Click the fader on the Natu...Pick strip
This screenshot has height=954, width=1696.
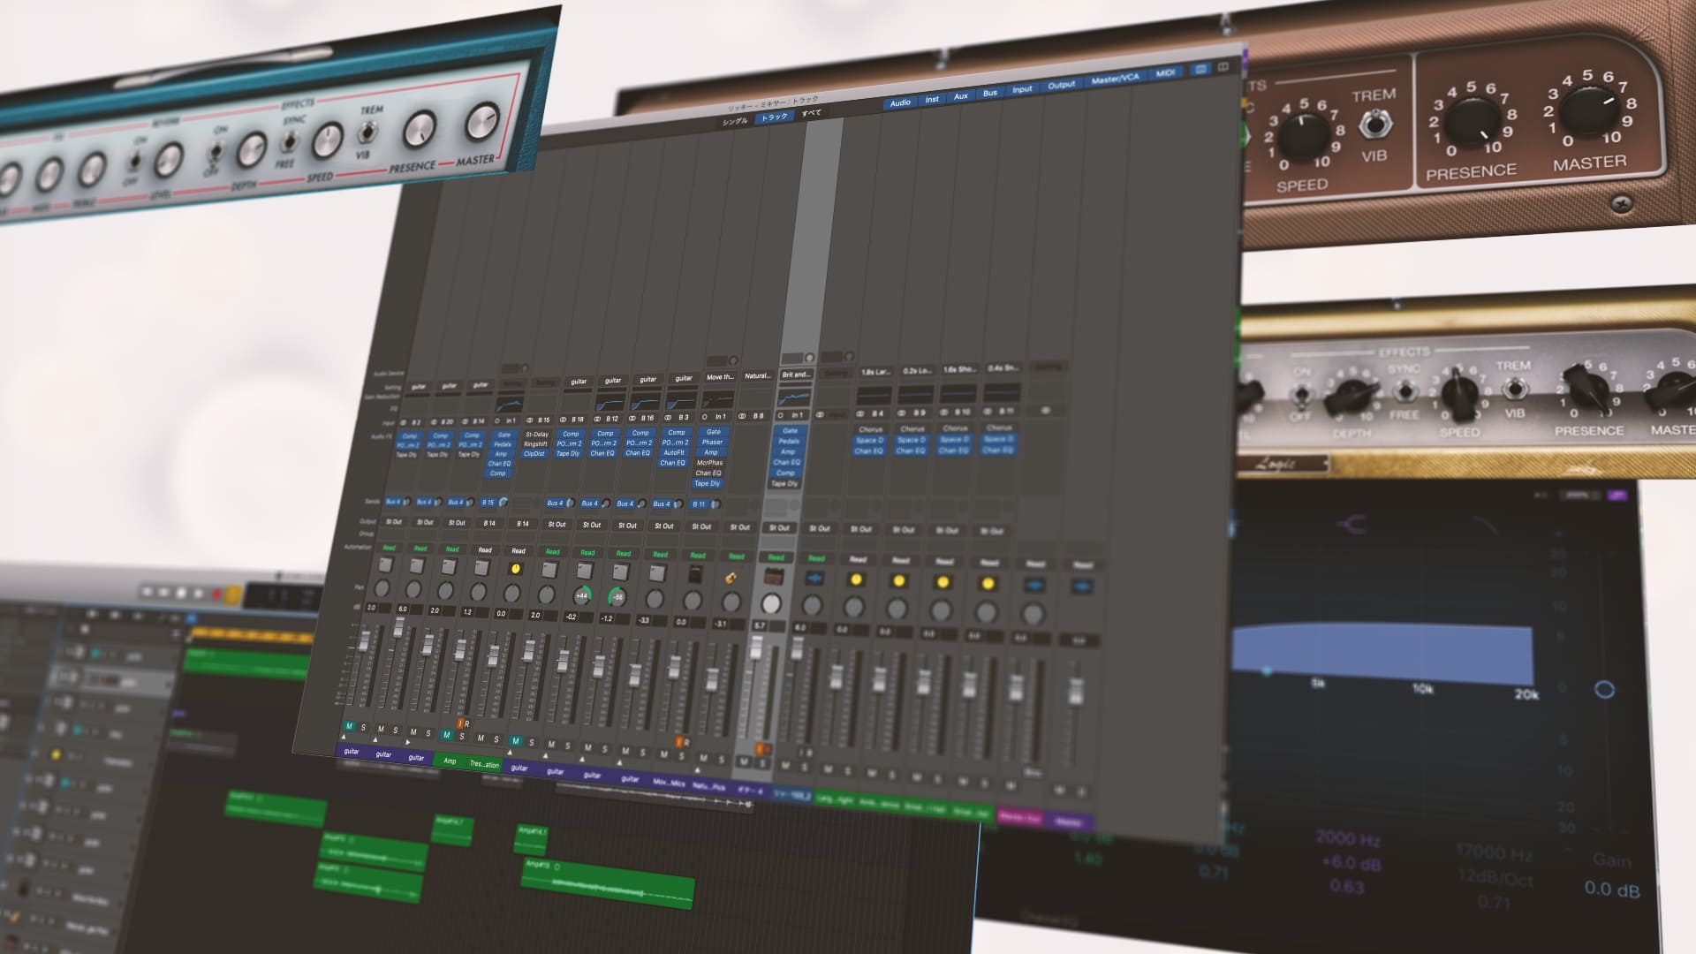click(712, 681)
